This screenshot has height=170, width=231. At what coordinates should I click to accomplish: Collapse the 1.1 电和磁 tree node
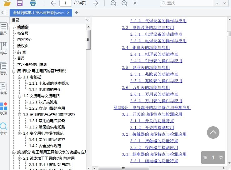(x=19, y=77)
